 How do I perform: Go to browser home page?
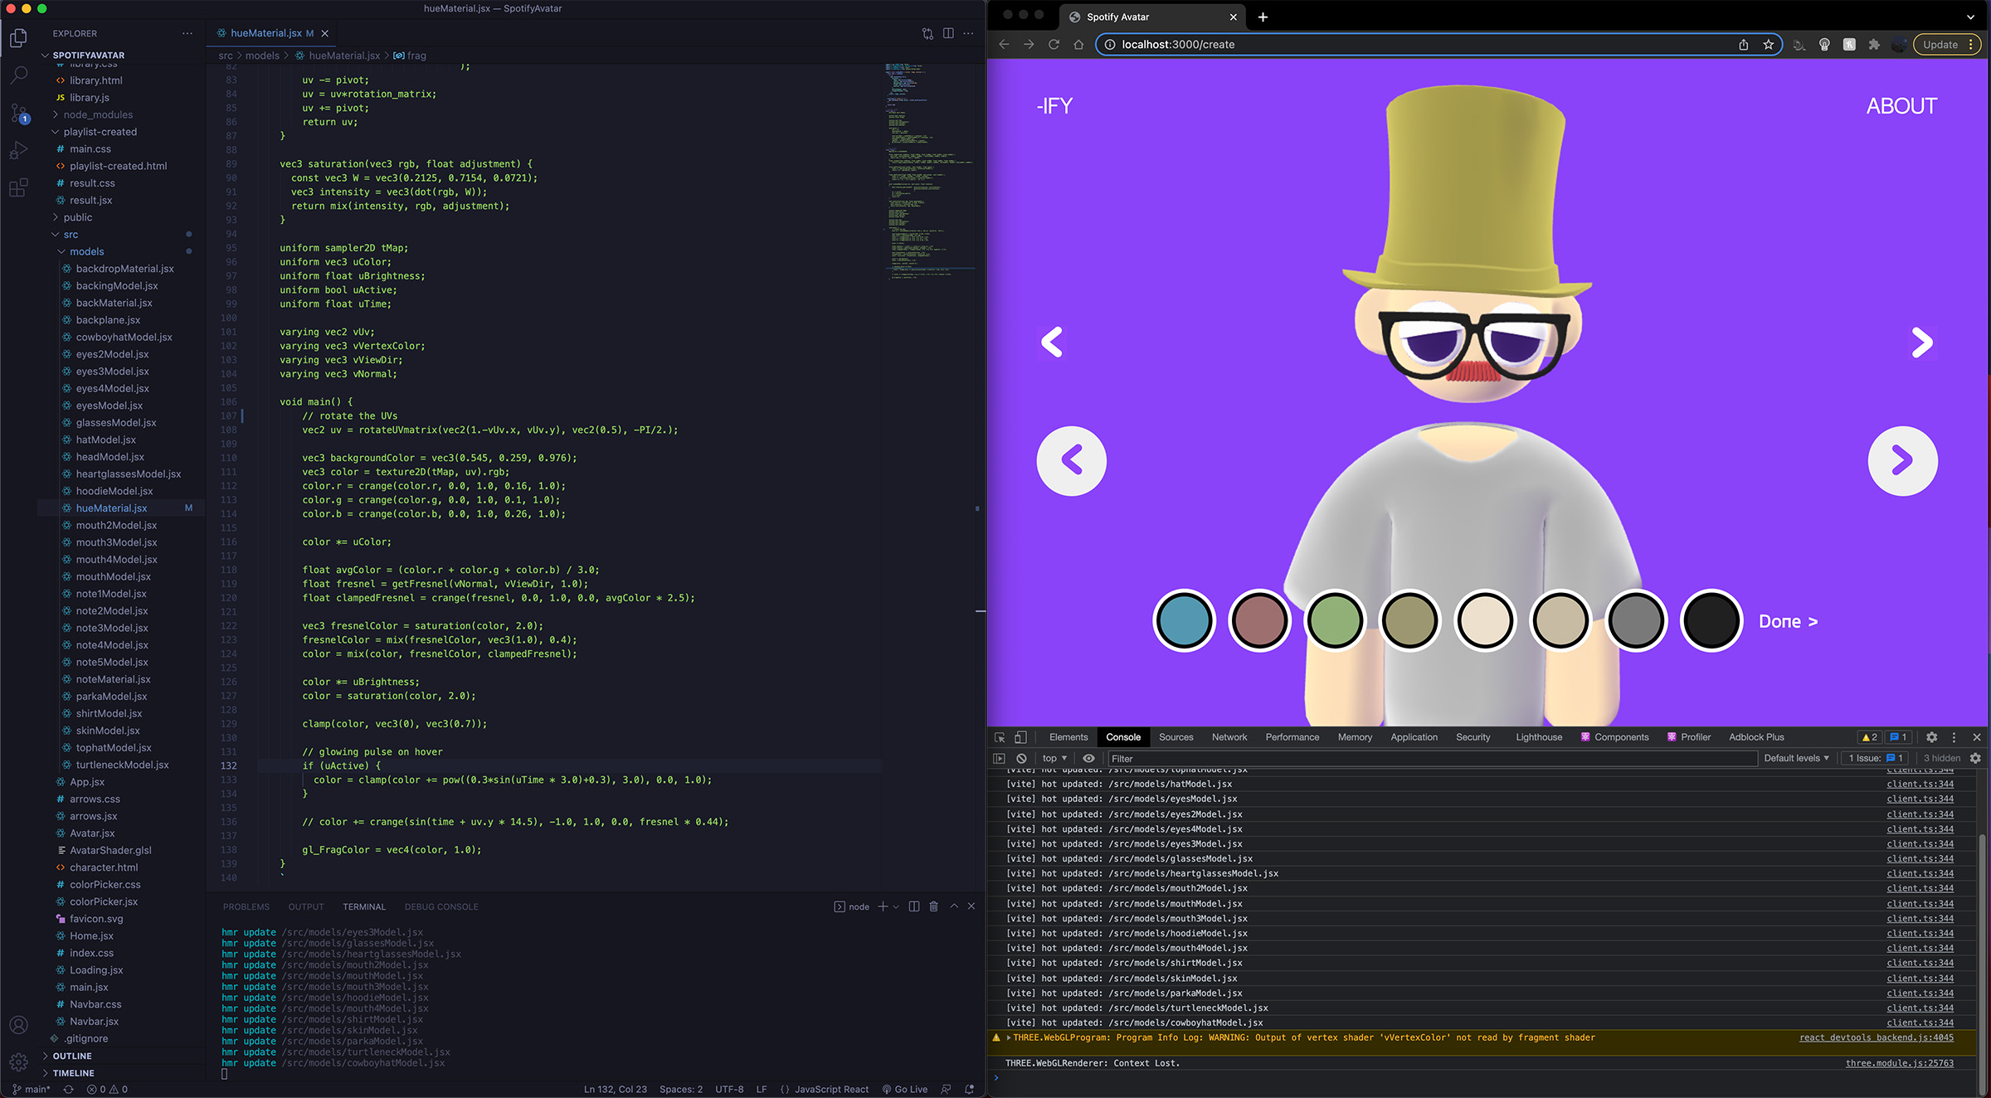pos(1078,45)
